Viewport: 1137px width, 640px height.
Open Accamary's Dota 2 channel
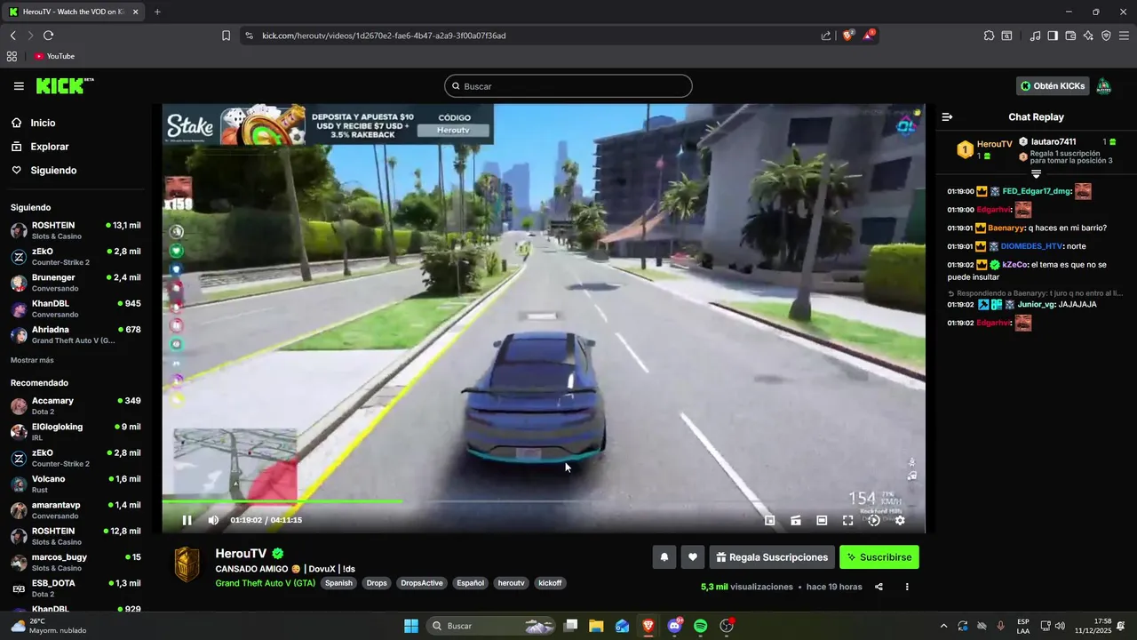tap(76, 406)
